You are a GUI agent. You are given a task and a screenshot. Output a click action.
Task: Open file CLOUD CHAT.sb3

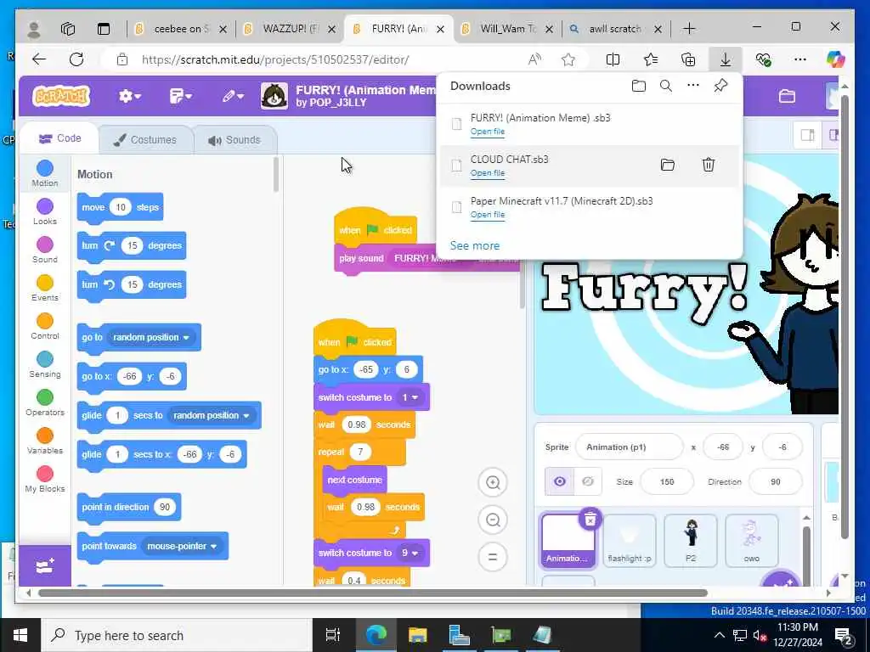pyautogui.click(x=488, y=173)
